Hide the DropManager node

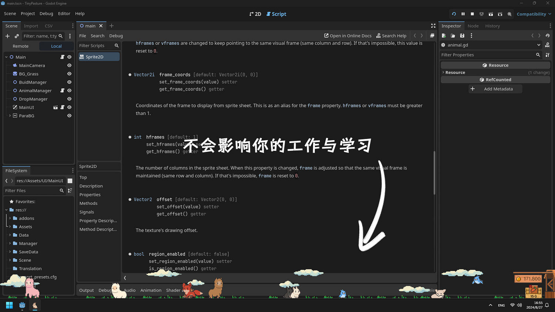point(69,99)
